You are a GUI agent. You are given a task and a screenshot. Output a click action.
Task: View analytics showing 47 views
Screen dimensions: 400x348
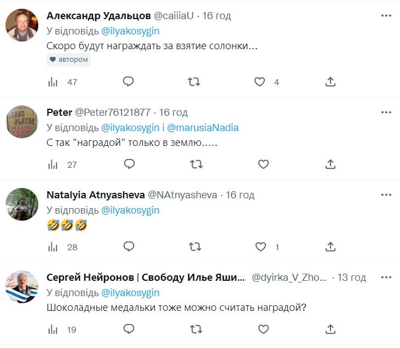(54, 82)
